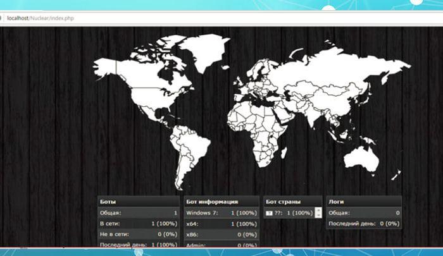Screen dimensions: 443x256
Task: Click the 'Логи' panel header
Action: click(364, 202)
